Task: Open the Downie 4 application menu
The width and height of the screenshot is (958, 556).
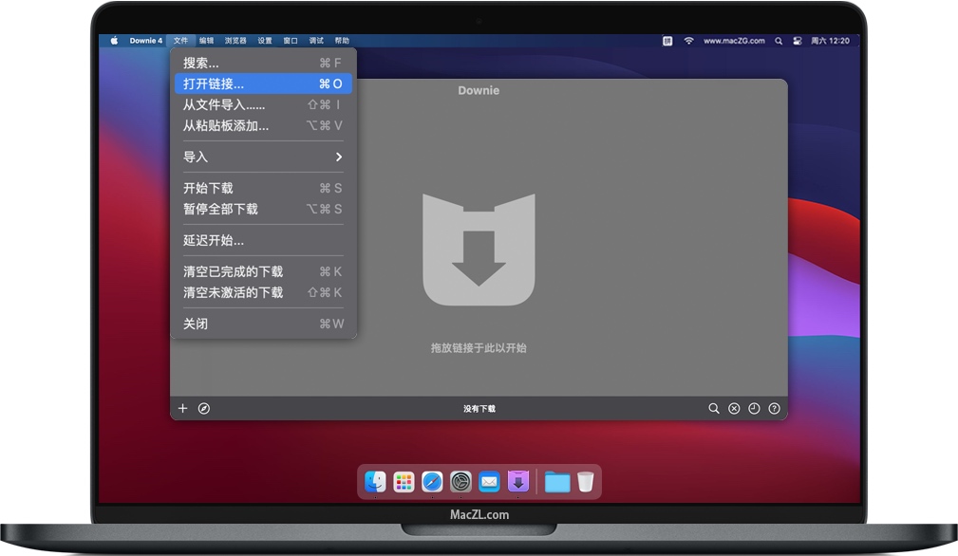Action: point(146,40)
